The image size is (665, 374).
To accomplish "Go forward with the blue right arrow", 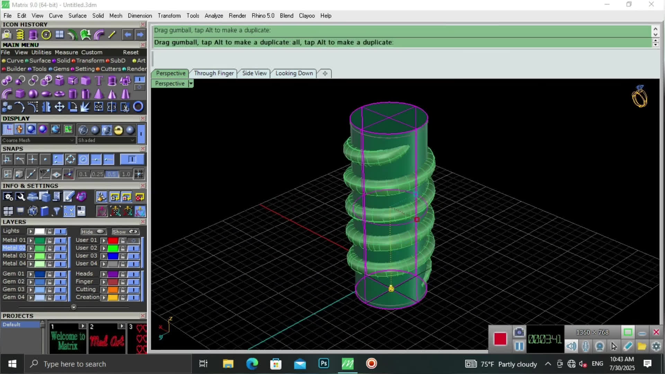I will pos(140,35).
